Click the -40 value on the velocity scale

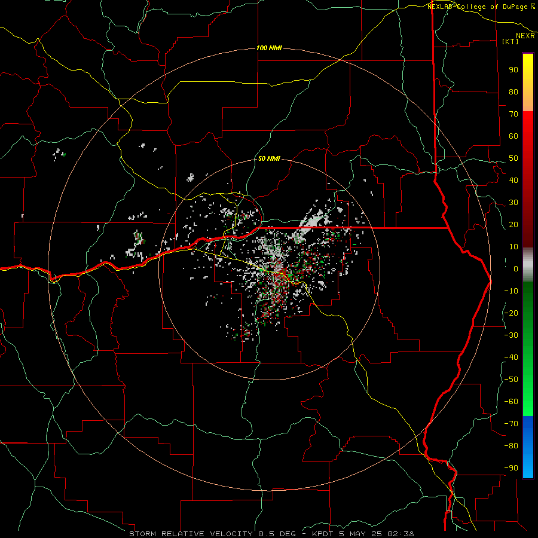(x=511, y=357)
